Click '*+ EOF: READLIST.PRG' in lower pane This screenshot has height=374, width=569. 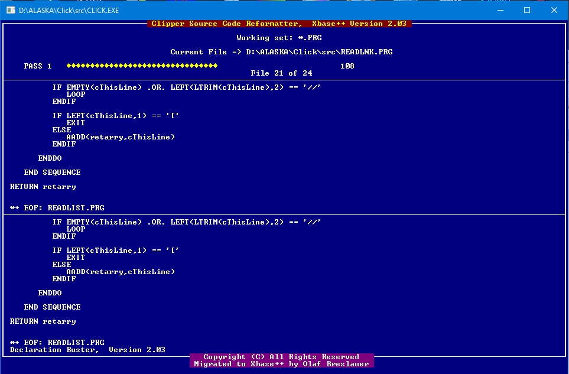pos(57,343)
